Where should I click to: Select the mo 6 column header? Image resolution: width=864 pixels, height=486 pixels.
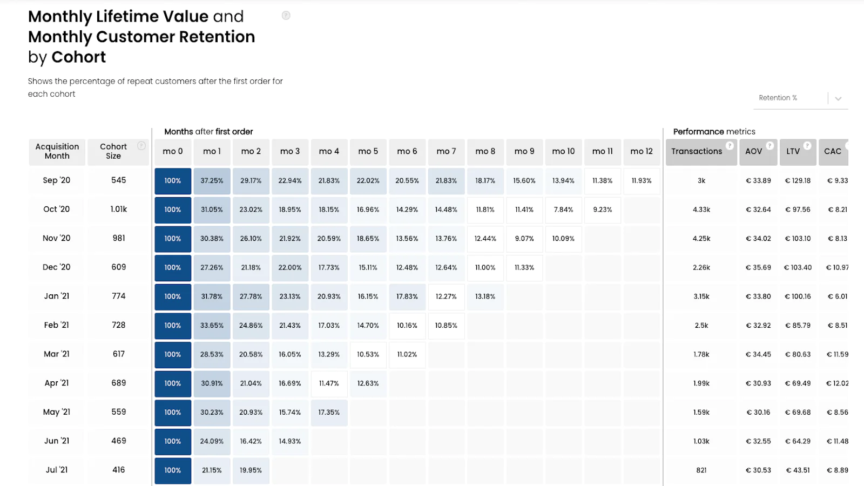(x=407, y=152)
